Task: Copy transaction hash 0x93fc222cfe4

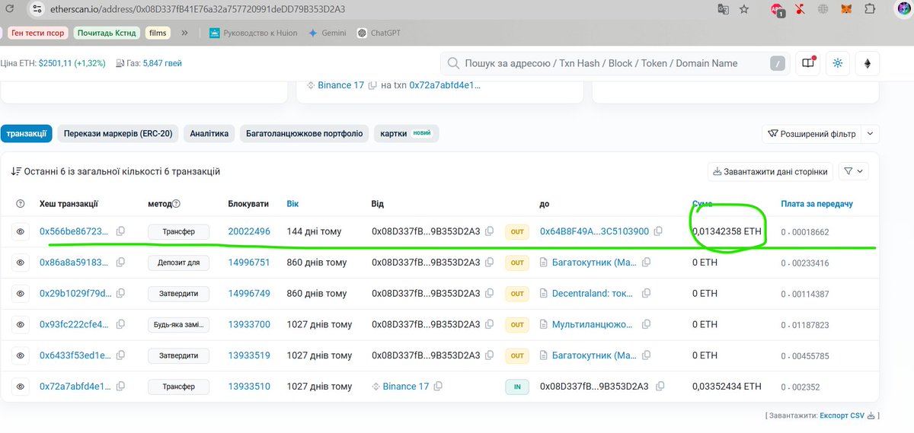Action: 120,325
